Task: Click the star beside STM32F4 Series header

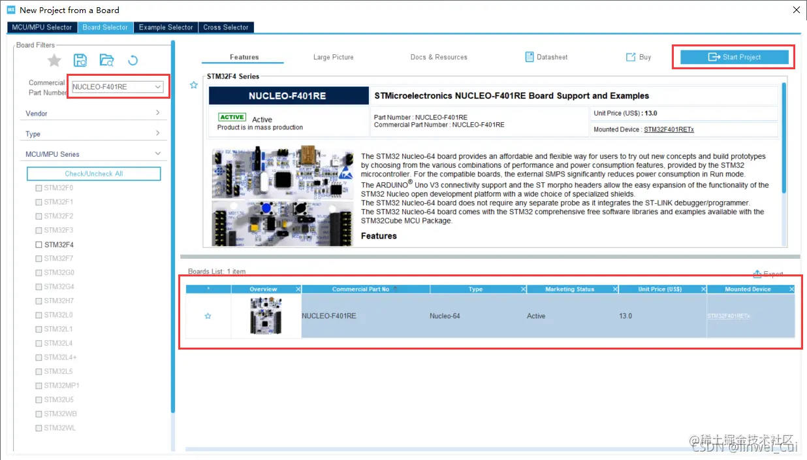Action: (193, 85)
